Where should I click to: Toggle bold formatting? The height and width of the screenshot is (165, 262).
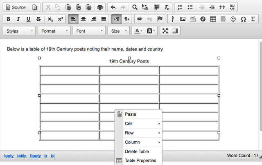pos(8,19)
